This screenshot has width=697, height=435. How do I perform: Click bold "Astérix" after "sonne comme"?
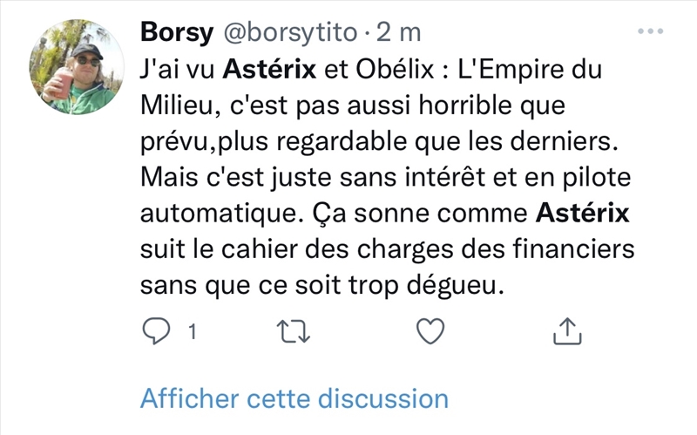pyautogui.click(x=583, y=213)
